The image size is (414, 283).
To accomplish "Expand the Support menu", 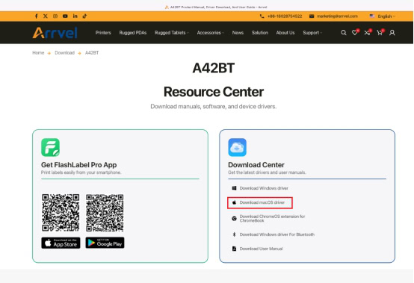I will click(x=312, y=33).
